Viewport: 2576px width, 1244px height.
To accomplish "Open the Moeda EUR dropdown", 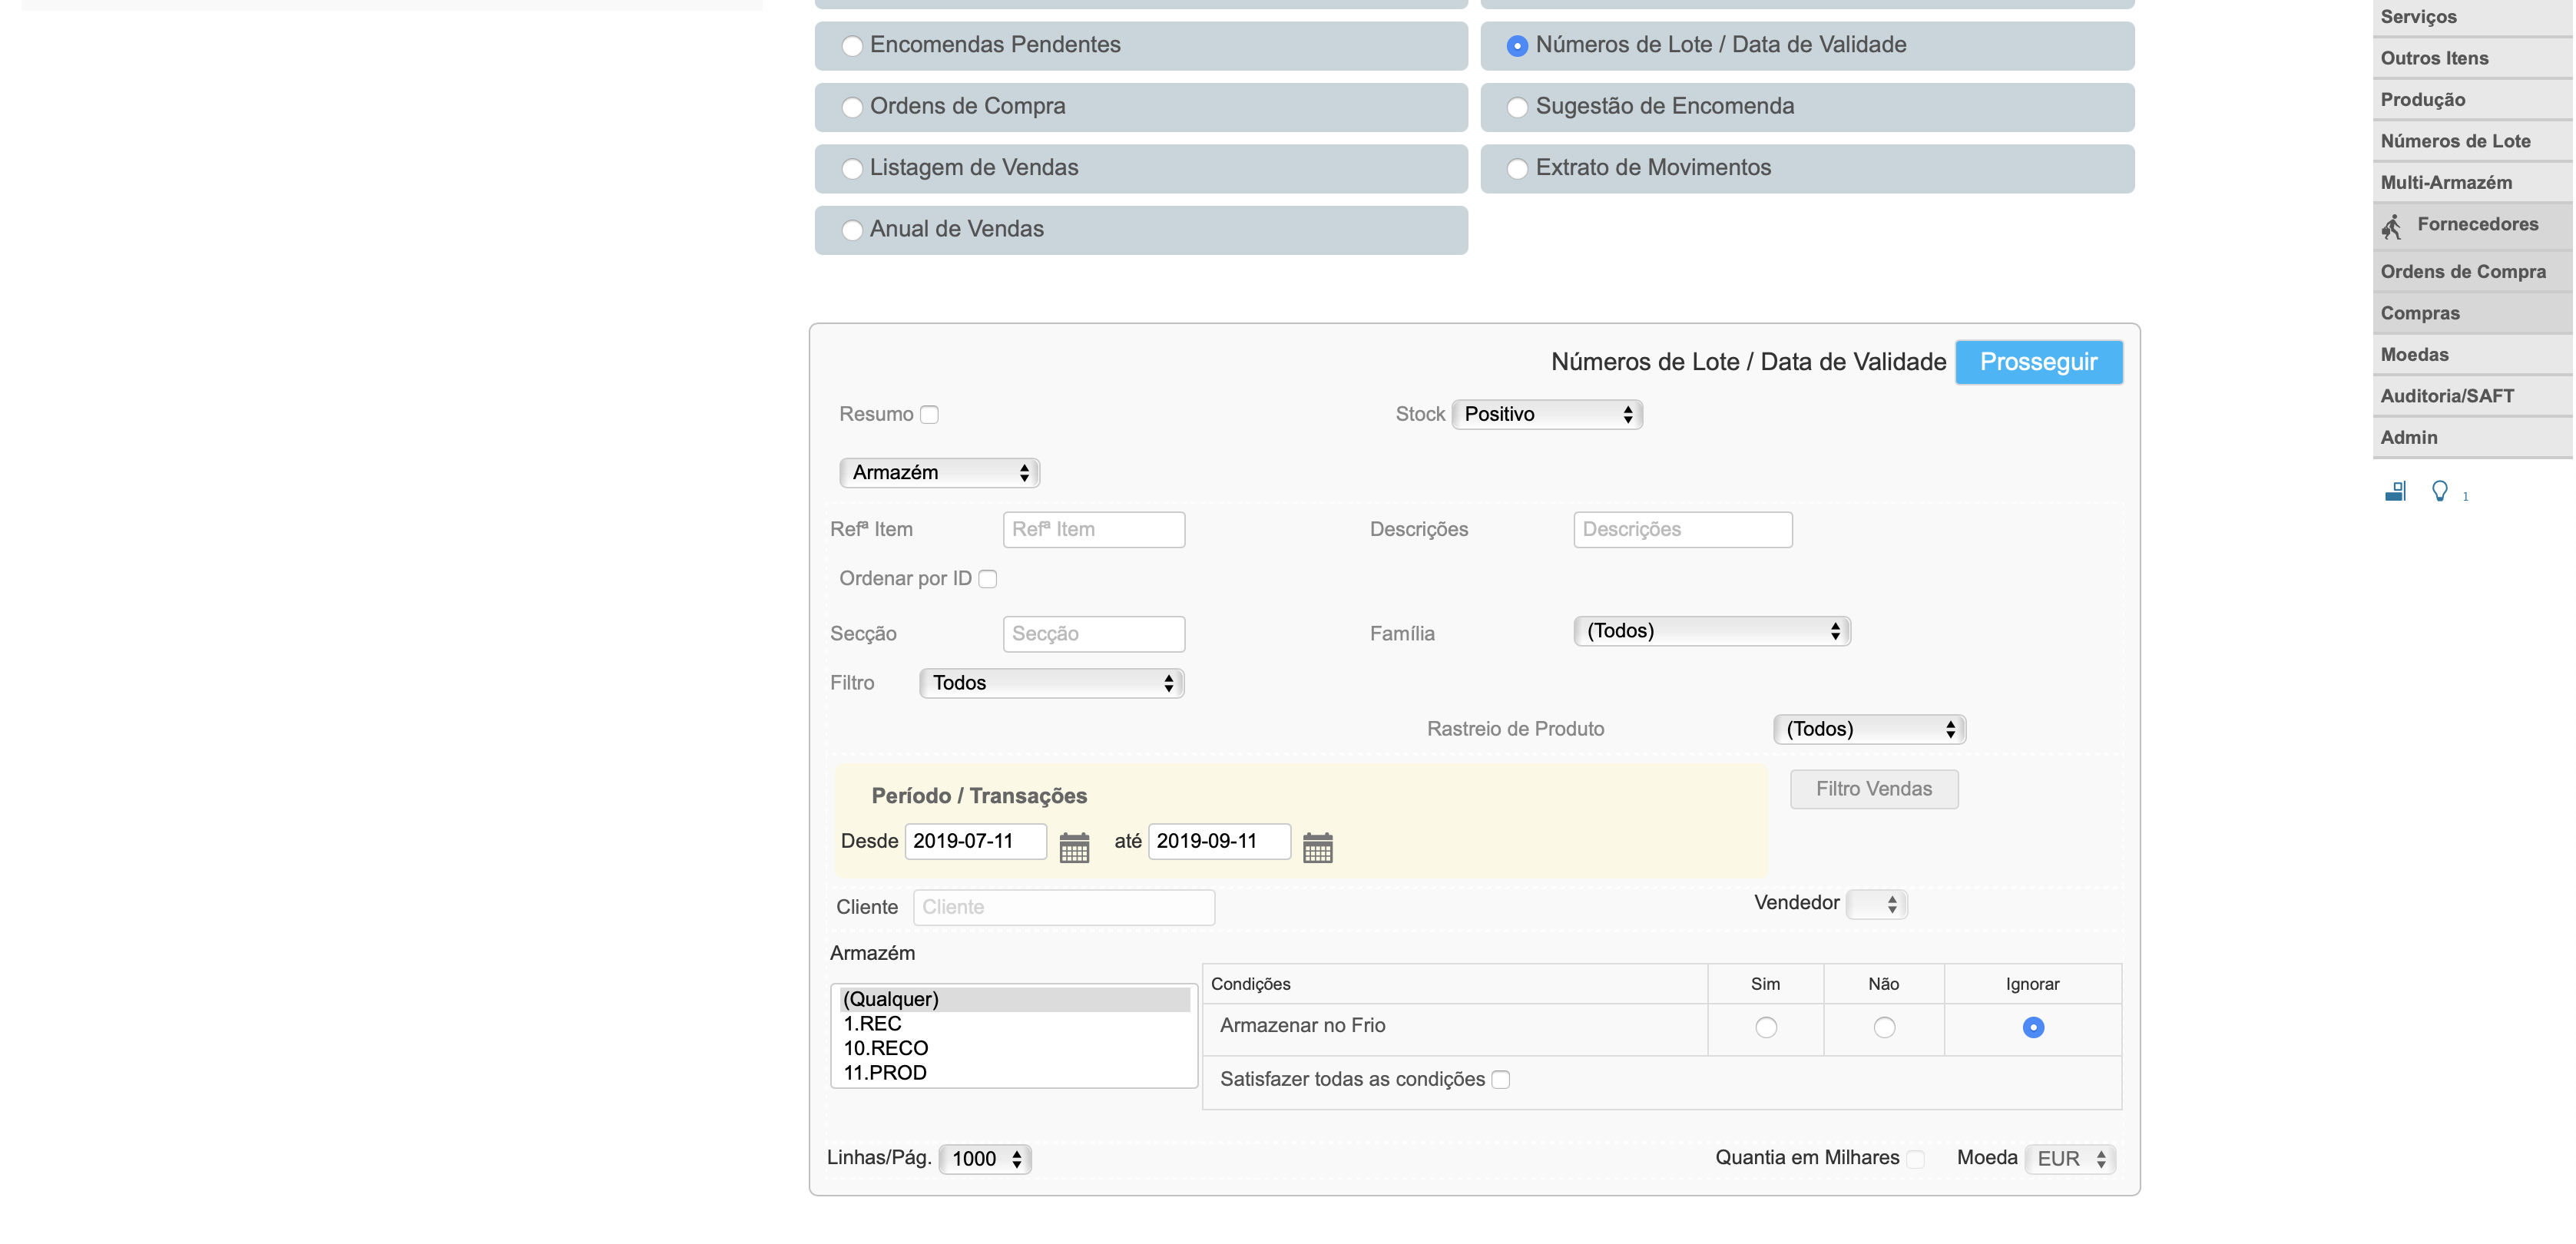I will tap(2070, 1158).
